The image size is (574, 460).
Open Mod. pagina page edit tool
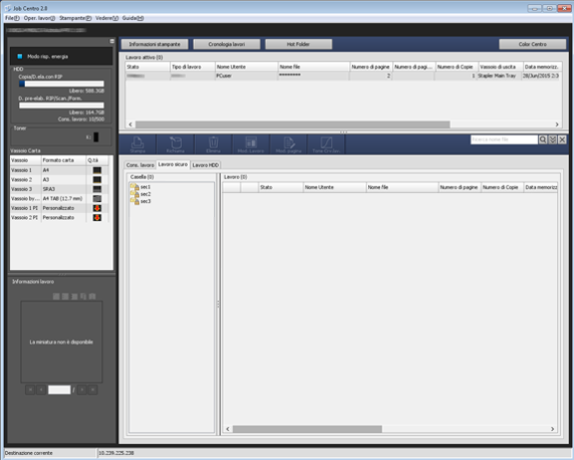[x=288, y=144]
